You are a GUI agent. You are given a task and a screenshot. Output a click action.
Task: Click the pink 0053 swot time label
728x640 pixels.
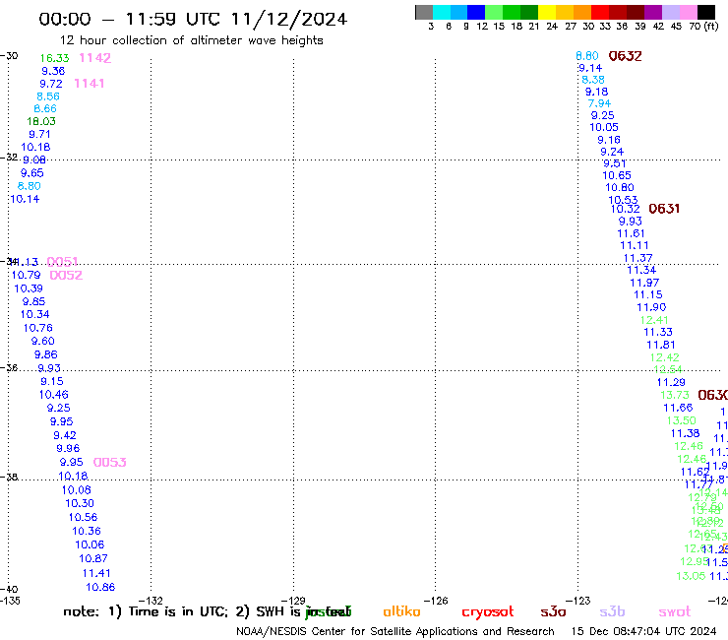110,462
